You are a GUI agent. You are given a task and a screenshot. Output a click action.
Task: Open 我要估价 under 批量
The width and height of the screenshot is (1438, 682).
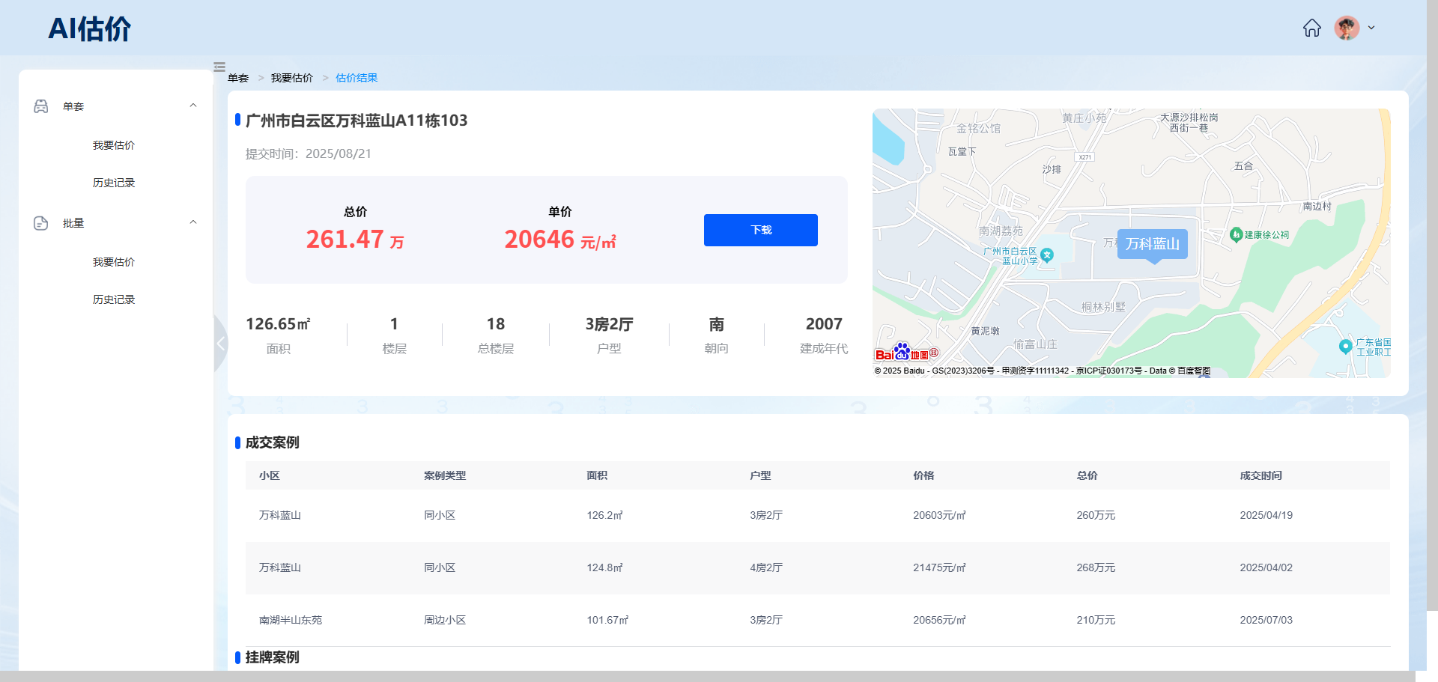tap(114, 262)
